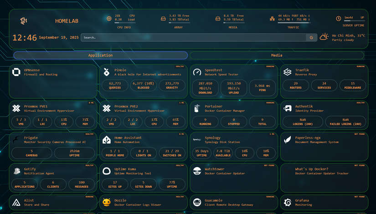Click the Proxmox PVE1 icon
The height and width of the screenshot is (214, 376).
(x=16, y=108)
